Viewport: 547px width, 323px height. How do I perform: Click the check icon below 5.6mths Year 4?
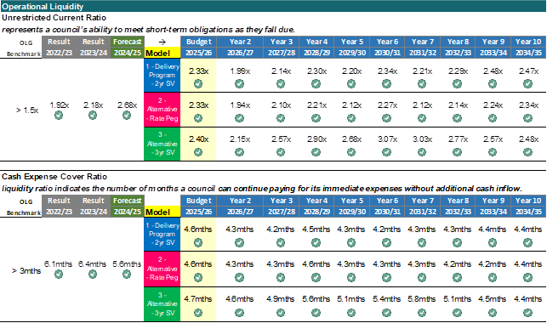tap(316, 313)
